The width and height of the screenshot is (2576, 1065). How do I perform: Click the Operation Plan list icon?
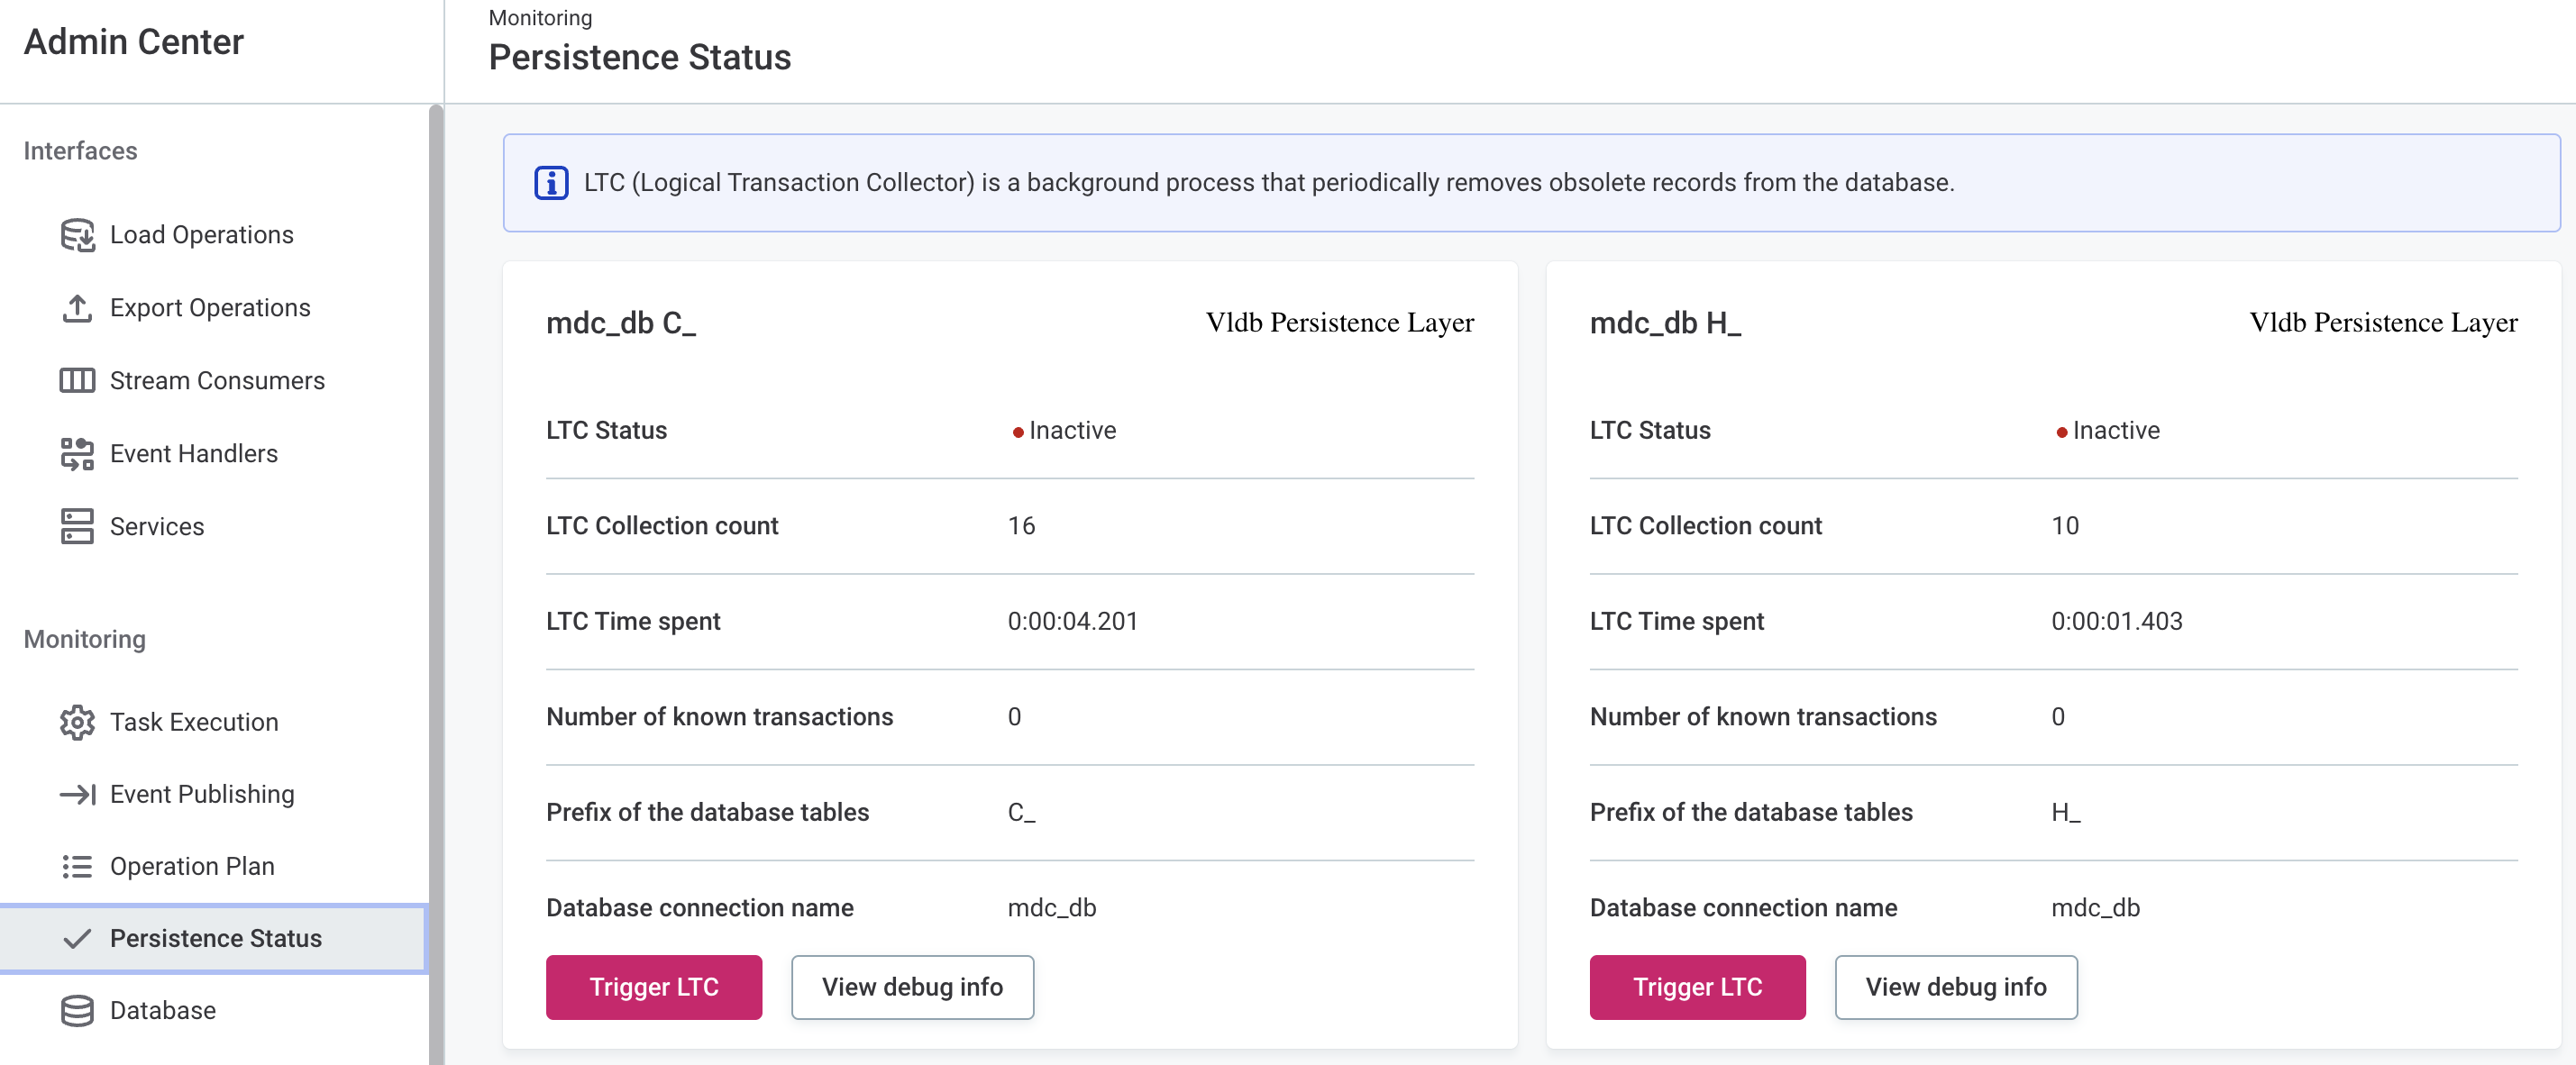coord(77,866)
